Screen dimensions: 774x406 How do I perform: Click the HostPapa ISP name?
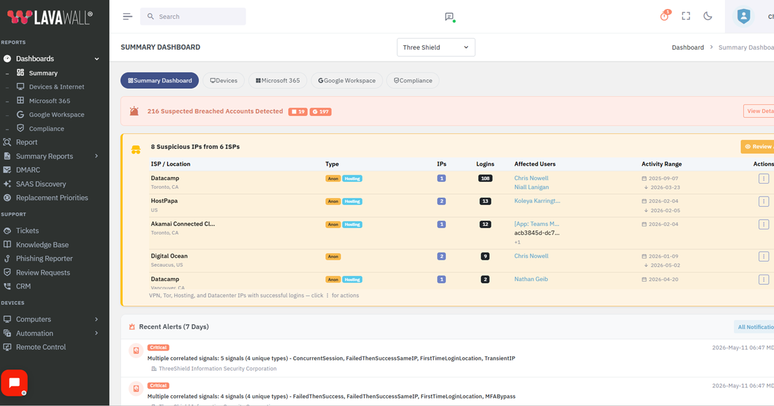pyautogui.click(x=164, y=201)
